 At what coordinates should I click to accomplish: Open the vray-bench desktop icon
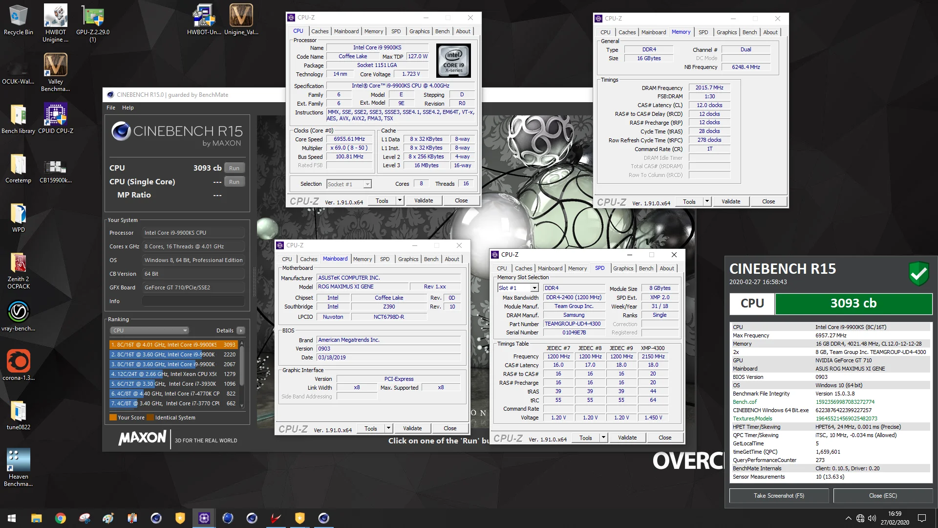pyautogui.click(x=19, y=316)
